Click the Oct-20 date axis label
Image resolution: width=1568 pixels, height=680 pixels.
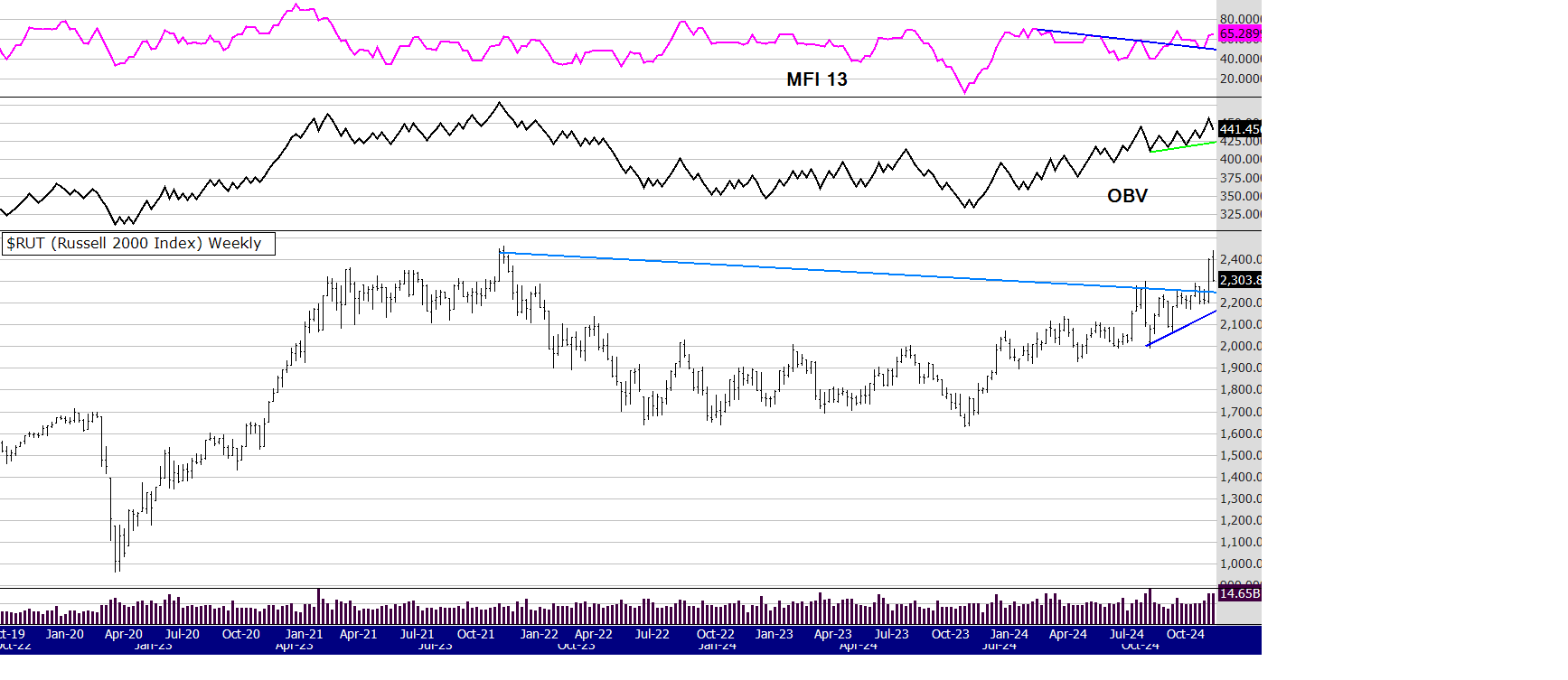[x=241, y=634]
